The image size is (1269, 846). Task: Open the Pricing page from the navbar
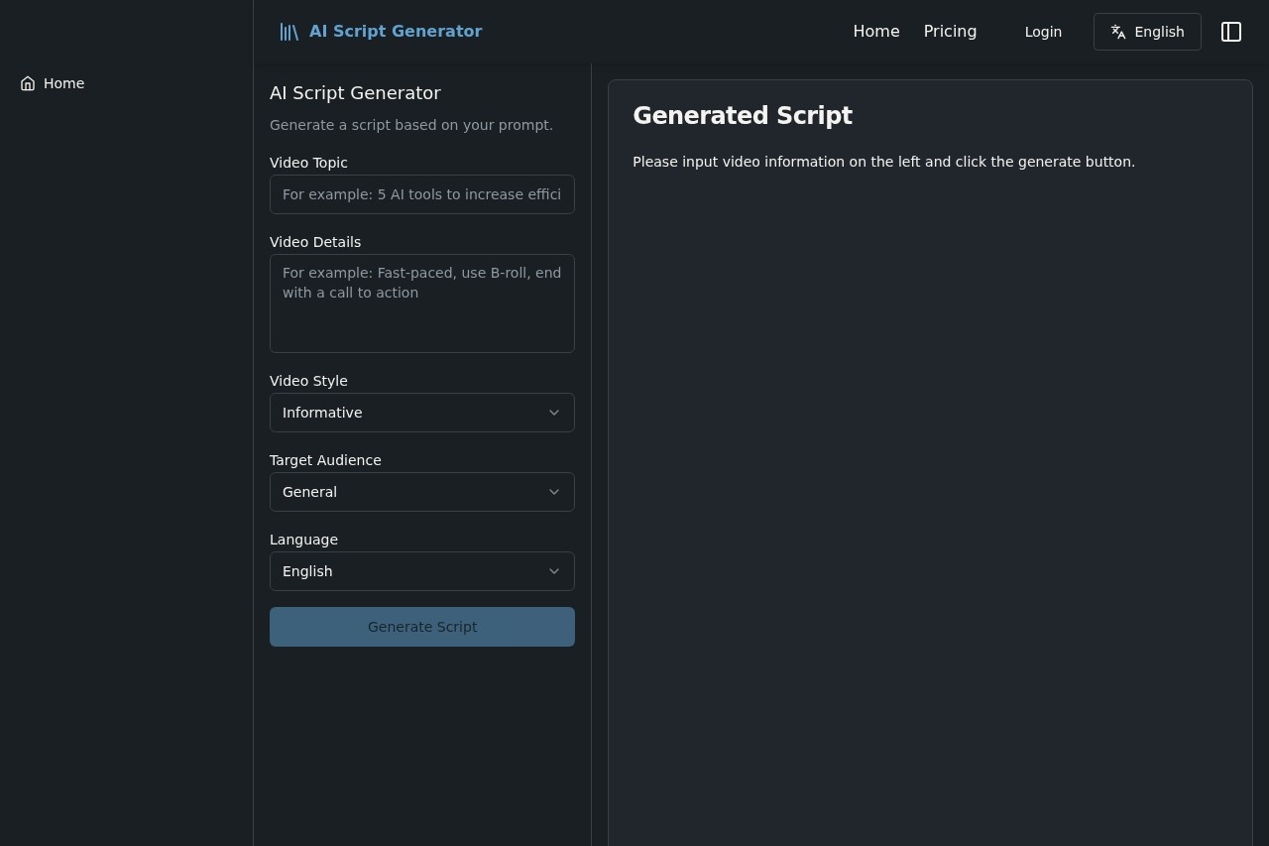(x=949, y=31)
